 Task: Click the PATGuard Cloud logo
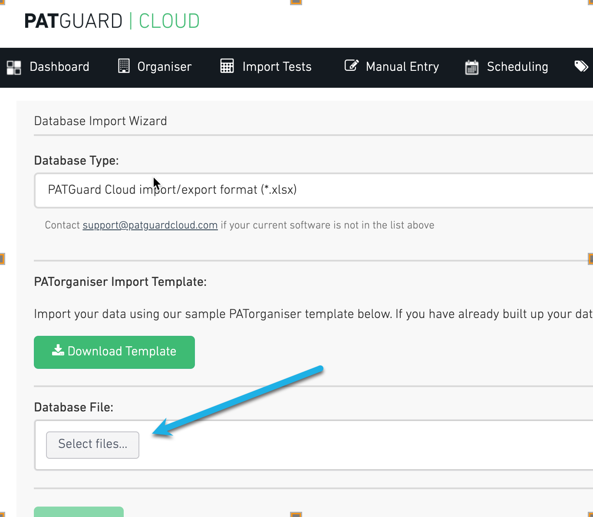(112, 21)
